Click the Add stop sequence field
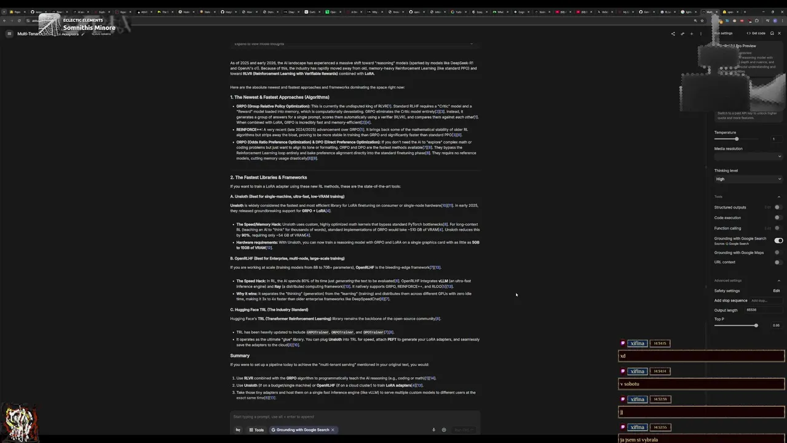Image resolution: width=787 pixels, height=443 pixels. coord(765,301)
